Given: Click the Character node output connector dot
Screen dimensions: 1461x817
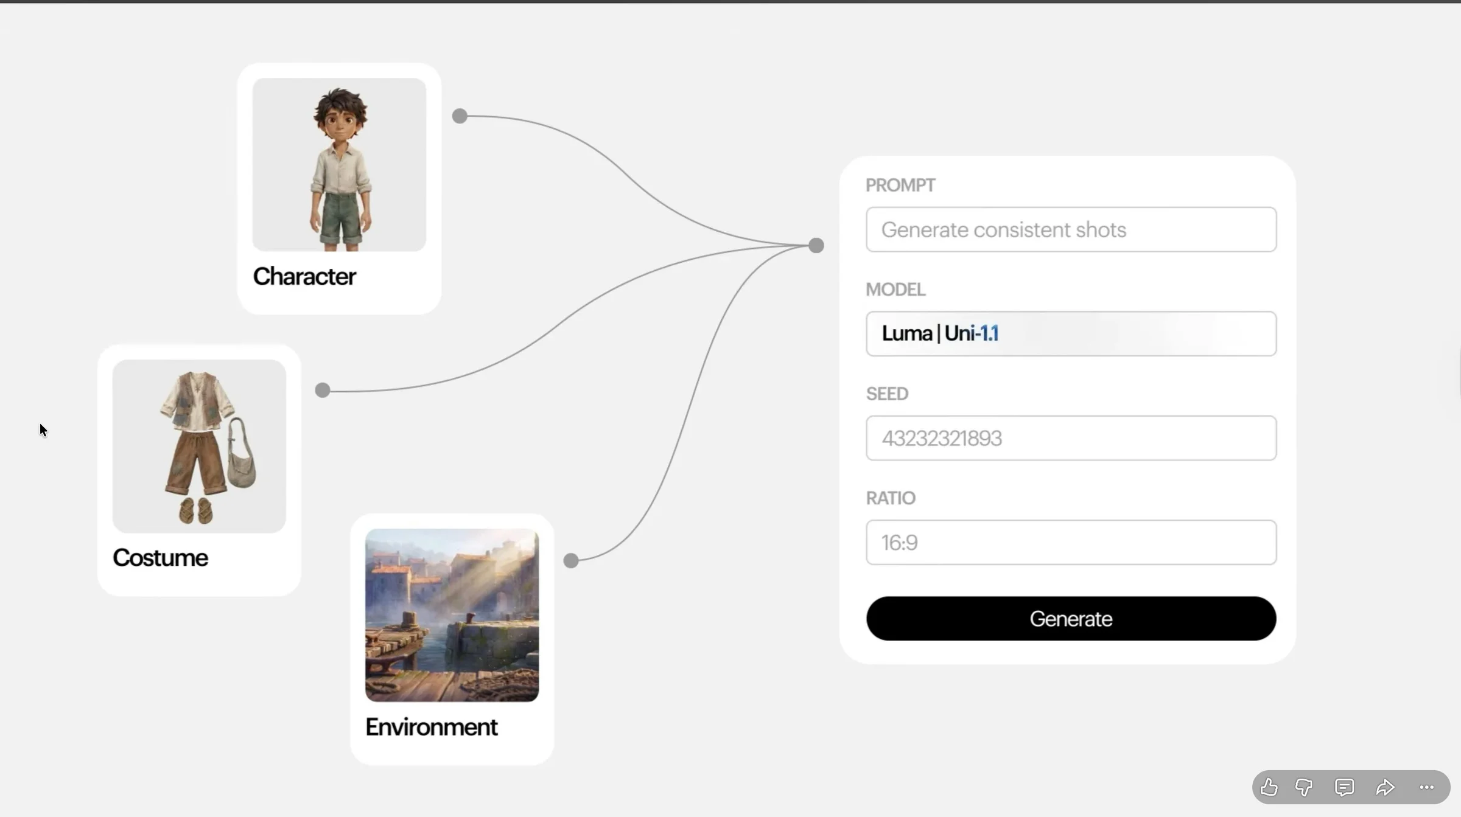Looking at the screenshot, I should (460, 116).
